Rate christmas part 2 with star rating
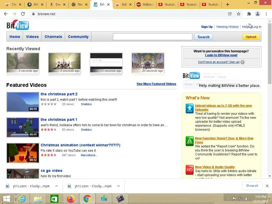 49,104
